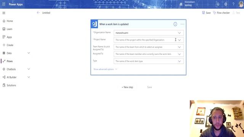244x137 pixels.
Task: Open Flows in the sidebar
Action: tap(10, 61)
